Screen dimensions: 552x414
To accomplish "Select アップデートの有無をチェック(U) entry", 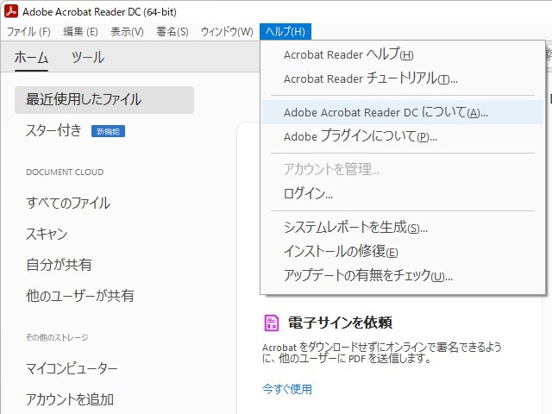I will (403, 275).
